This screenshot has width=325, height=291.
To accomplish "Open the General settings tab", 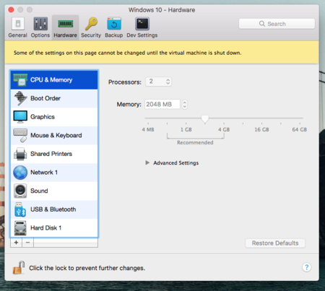I will pyautogui.click(x=17, y=27).
